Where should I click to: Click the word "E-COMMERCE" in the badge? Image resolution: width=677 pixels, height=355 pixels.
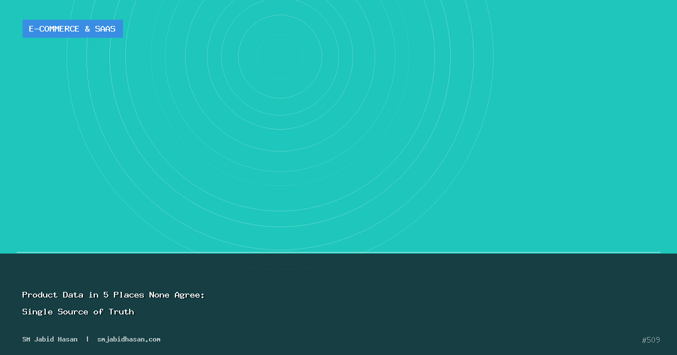tap(54, 29)
